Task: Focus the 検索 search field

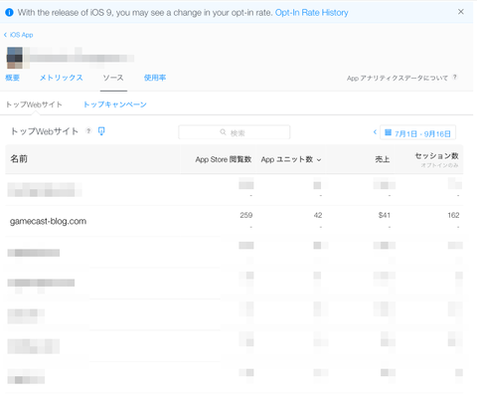Action: (x=235, y=132)
